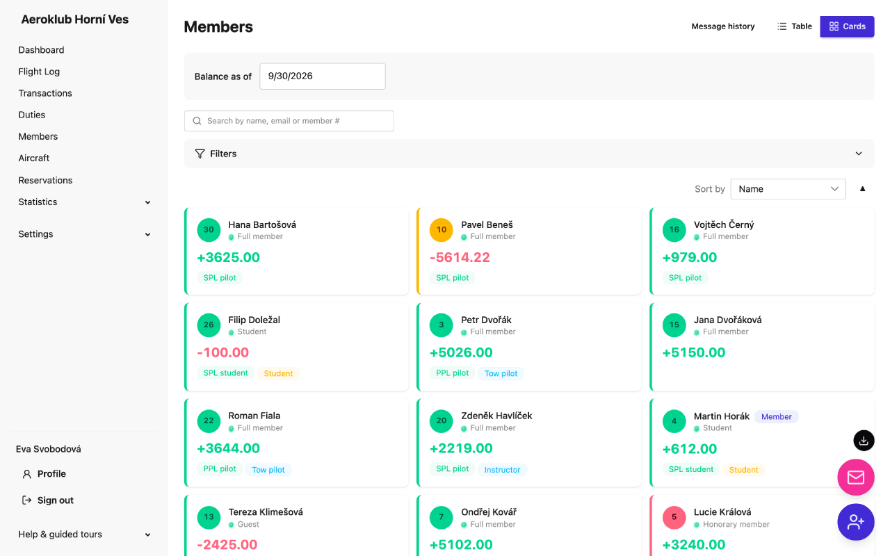The height and width of the screenshot is (556, 890).
Task: Click Pavel Beneš's orange number 10 badge
Action: click(442, 230)
